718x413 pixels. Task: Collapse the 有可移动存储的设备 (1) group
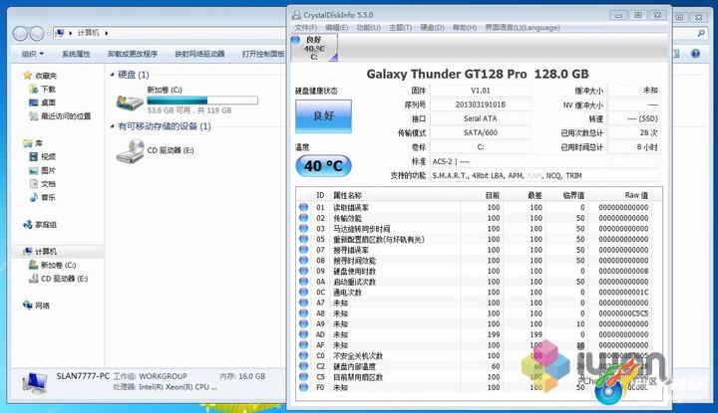(x=112, y=126)
